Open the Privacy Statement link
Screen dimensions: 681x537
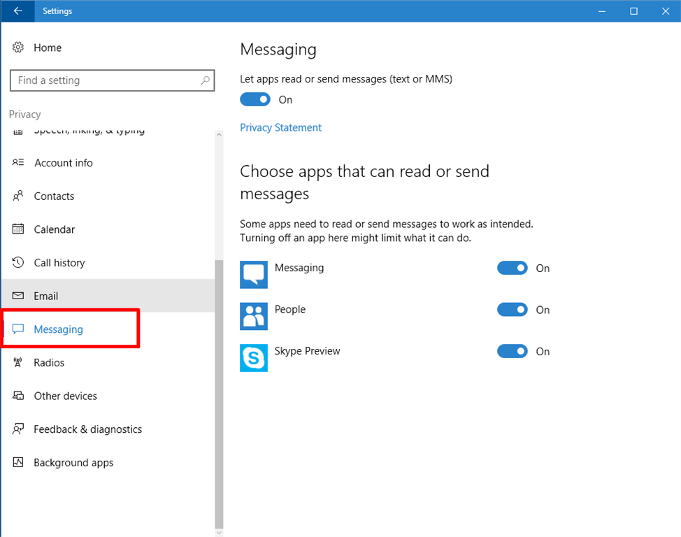coord(280,127)
